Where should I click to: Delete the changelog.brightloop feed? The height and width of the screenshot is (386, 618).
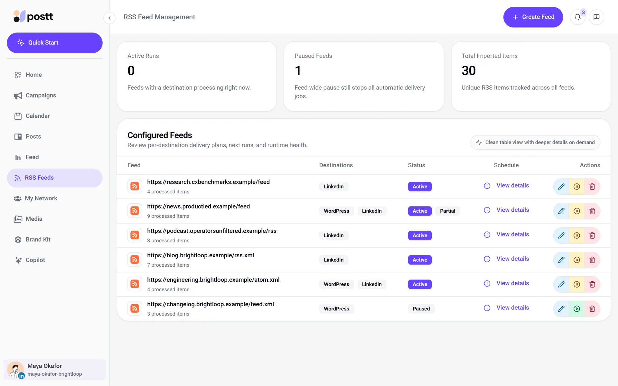[x=592, y=309]
